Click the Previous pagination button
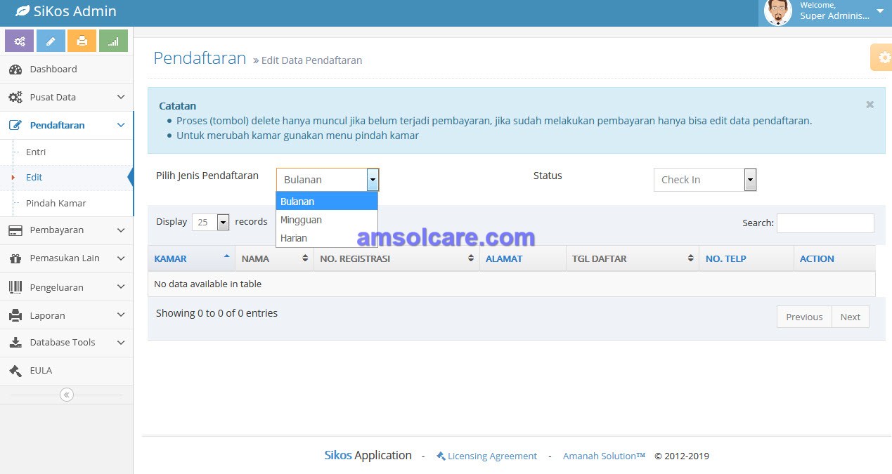The height and width of the screenshot is (474, 892). click(804, 317)
